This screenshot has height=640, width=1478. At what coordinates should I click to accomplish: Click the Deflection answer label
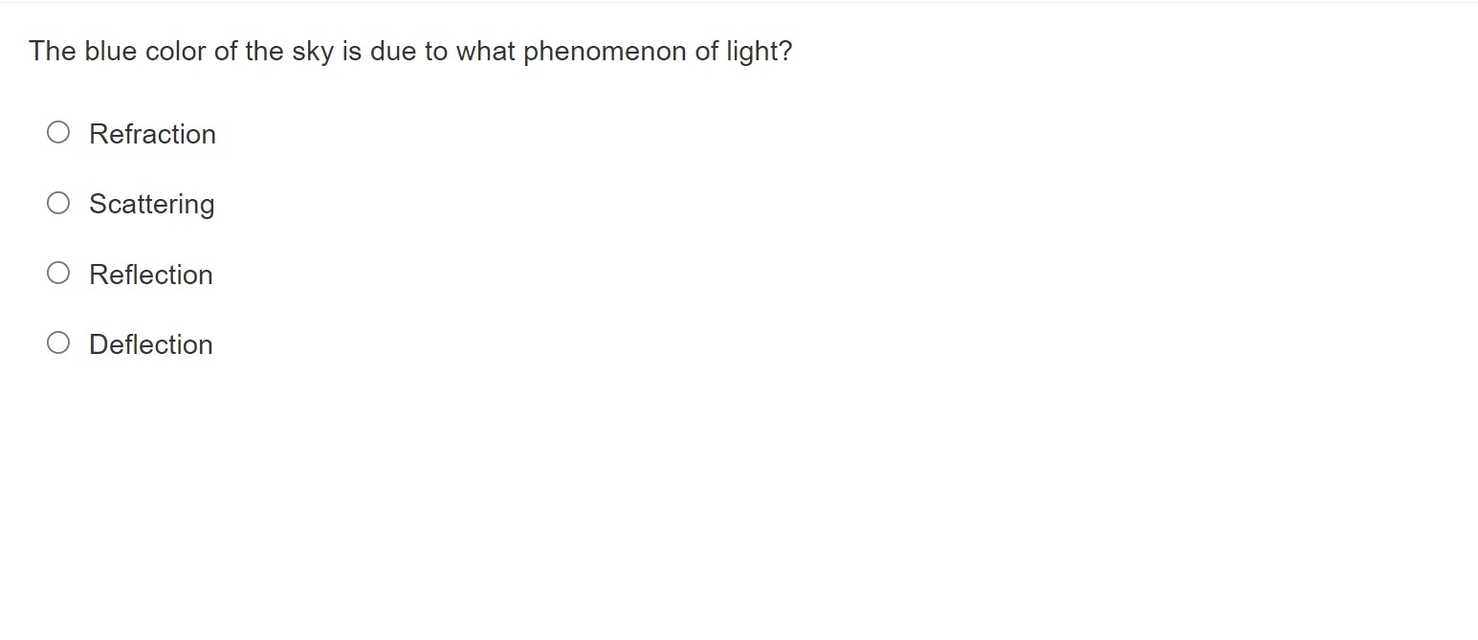[x=151, y=344]
